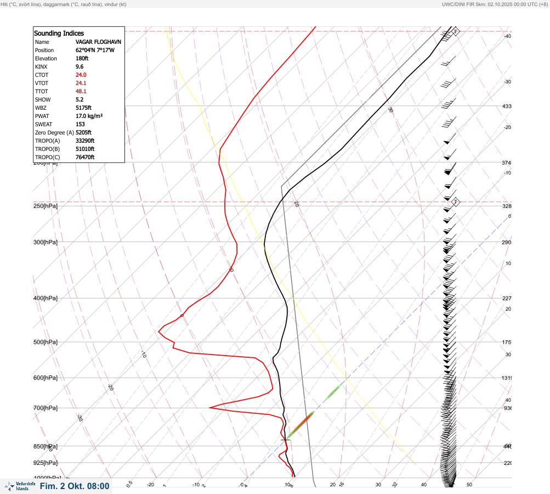Click the position value 62°04'N 7°17'W
Viewport: 550px width, 494px height.
tap(95, 50)
